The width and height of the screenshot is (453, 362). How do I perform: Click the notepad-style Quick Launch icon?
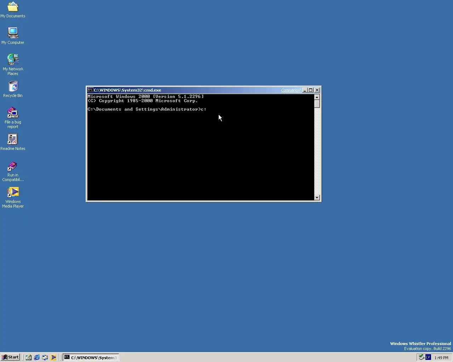coord(29,357)
